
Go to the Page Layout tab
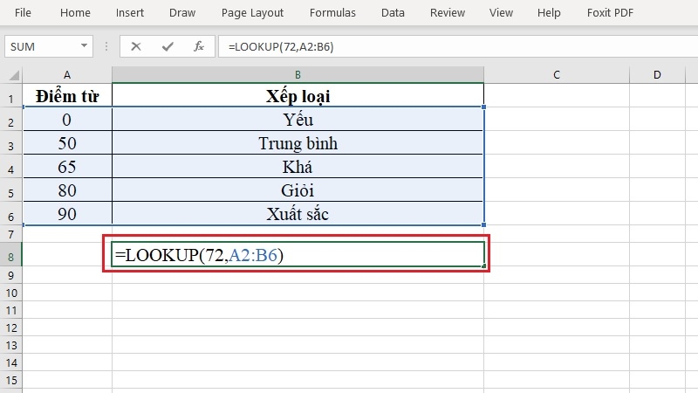point(252,13)
